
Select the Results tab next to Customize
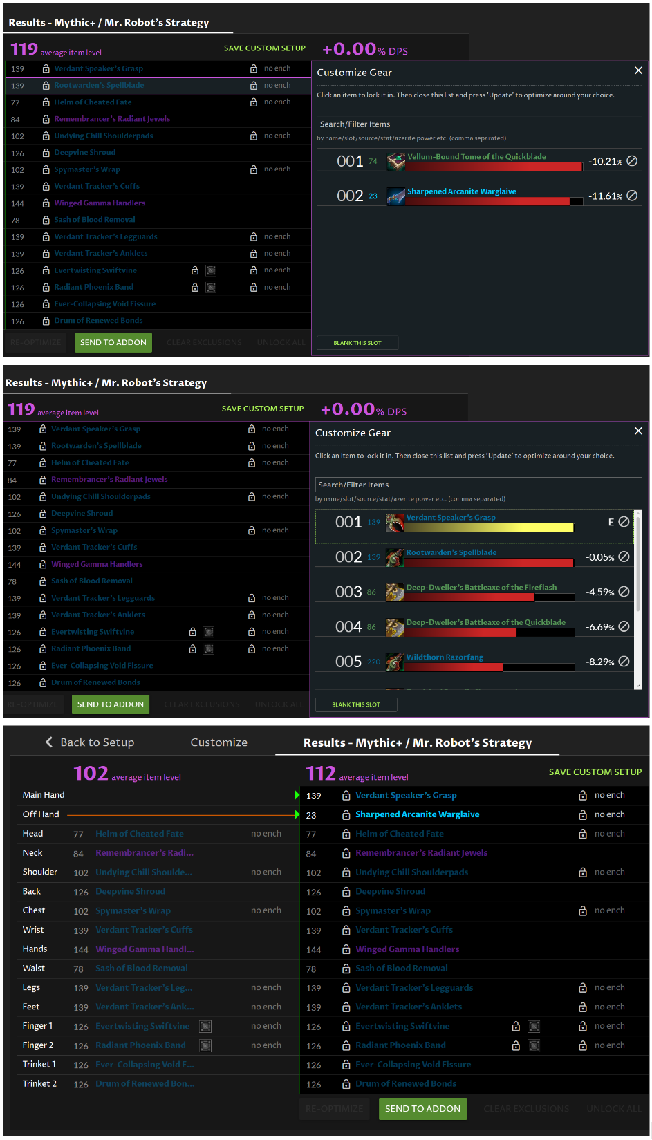[417, 743]
